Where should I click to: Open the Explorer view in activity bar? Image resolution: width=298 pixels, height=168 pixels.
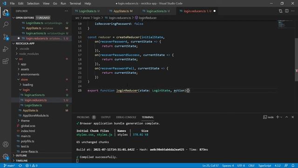[x=6, y=13]
